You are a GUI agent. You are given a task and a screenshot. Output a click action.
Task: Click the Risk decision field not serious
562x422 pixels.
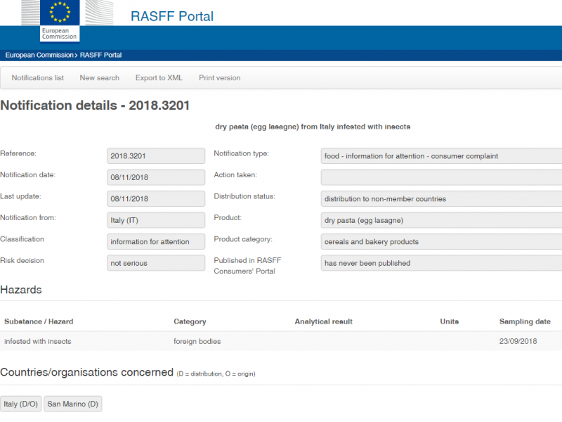click(156, 262)
